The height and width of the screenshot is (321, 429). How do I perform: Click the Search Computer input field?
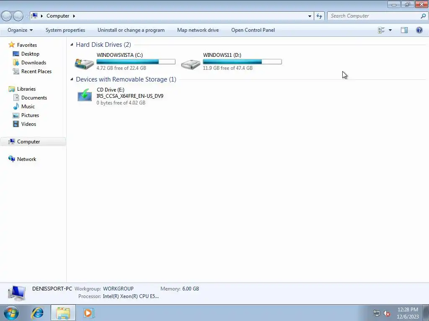373,16
